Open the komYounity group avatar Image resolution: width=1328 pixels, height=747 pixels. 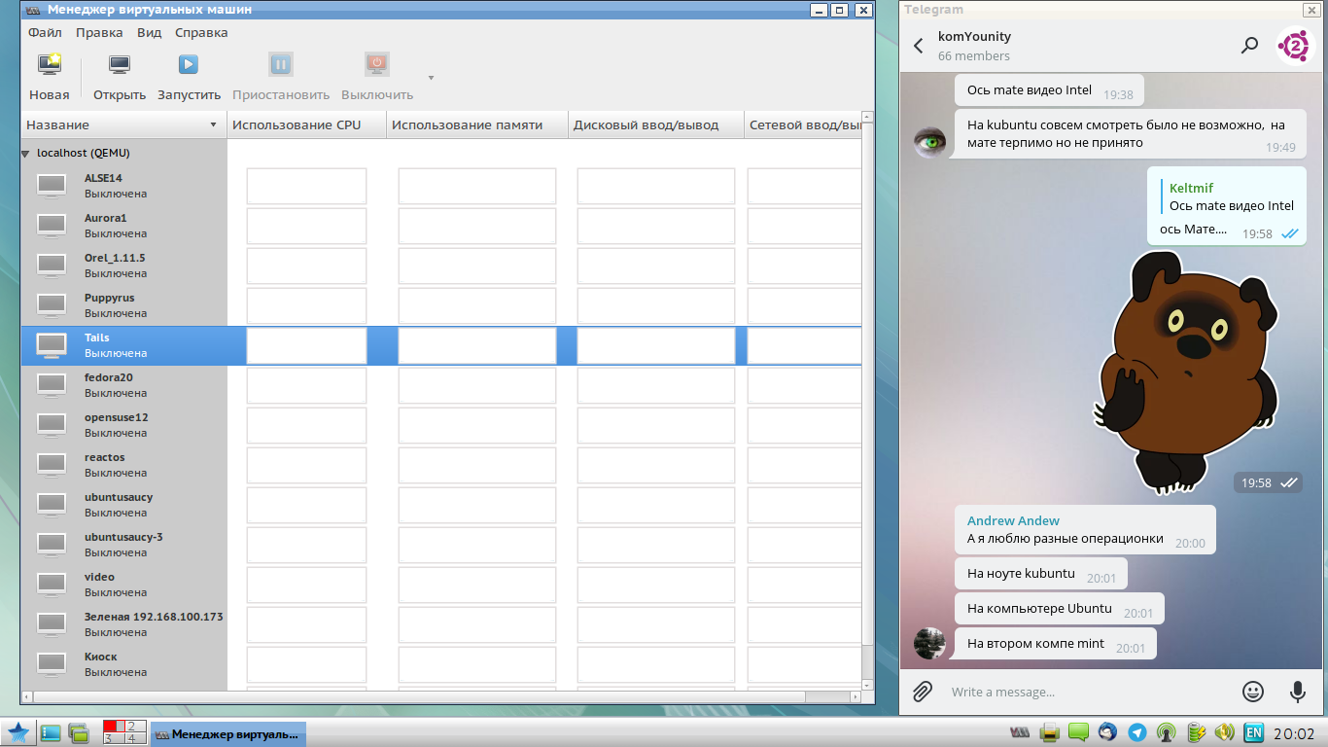point(1295,46)
